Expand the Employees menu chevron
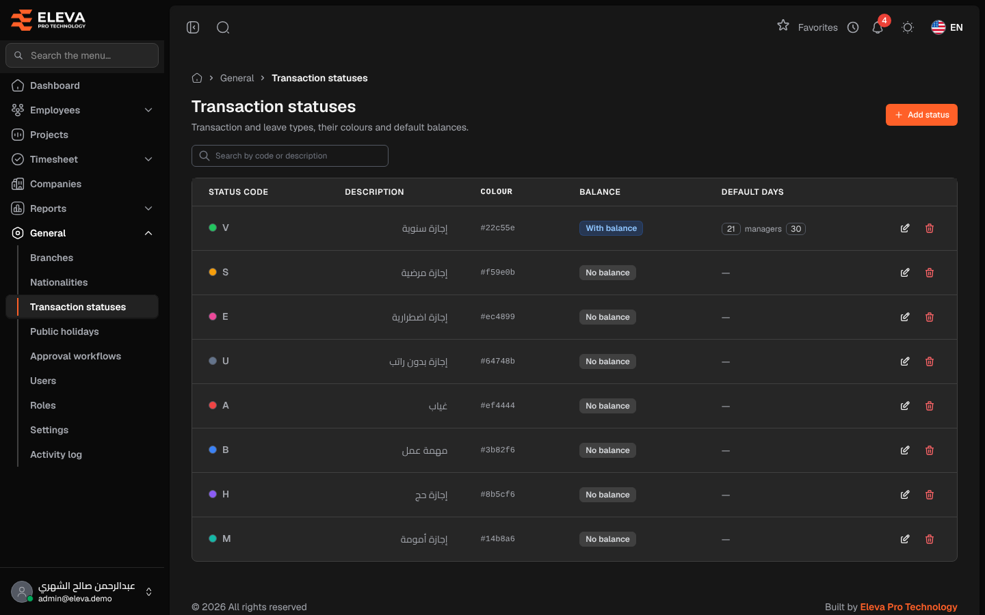Viewport: 985px width, 615px height. (x=148, y=110)
